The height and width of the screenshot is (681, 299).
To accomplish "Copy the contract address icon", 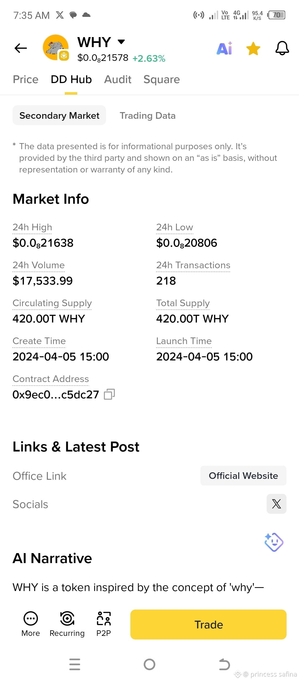I will click(109, 394).
